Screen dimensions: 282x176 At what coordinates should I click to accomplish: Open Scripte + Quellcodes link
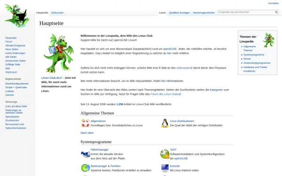[x=16, y=87]
